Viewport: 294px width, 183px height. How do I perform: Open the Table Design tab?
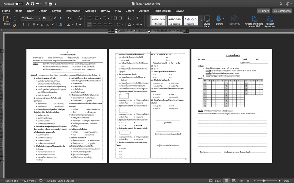tap(162, 11)
